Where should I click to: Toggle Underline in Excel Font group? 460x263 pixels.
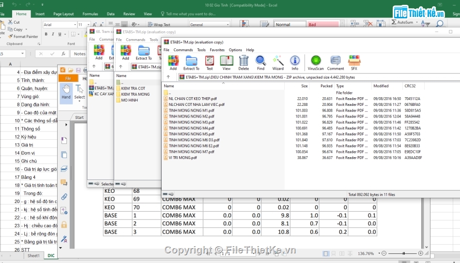pos(60,34)
